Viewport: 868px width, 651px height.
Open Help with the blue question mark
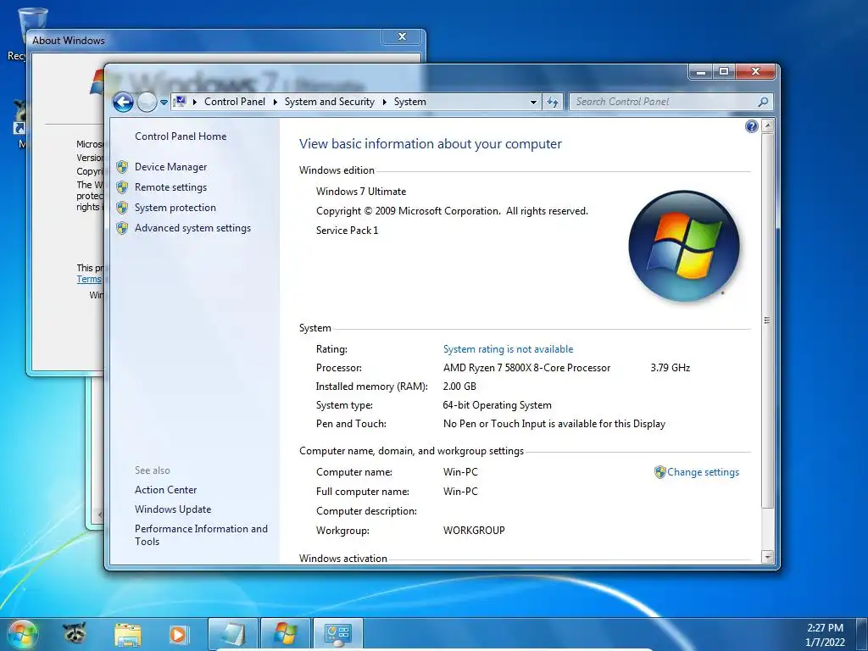click(x=751, y=127)
